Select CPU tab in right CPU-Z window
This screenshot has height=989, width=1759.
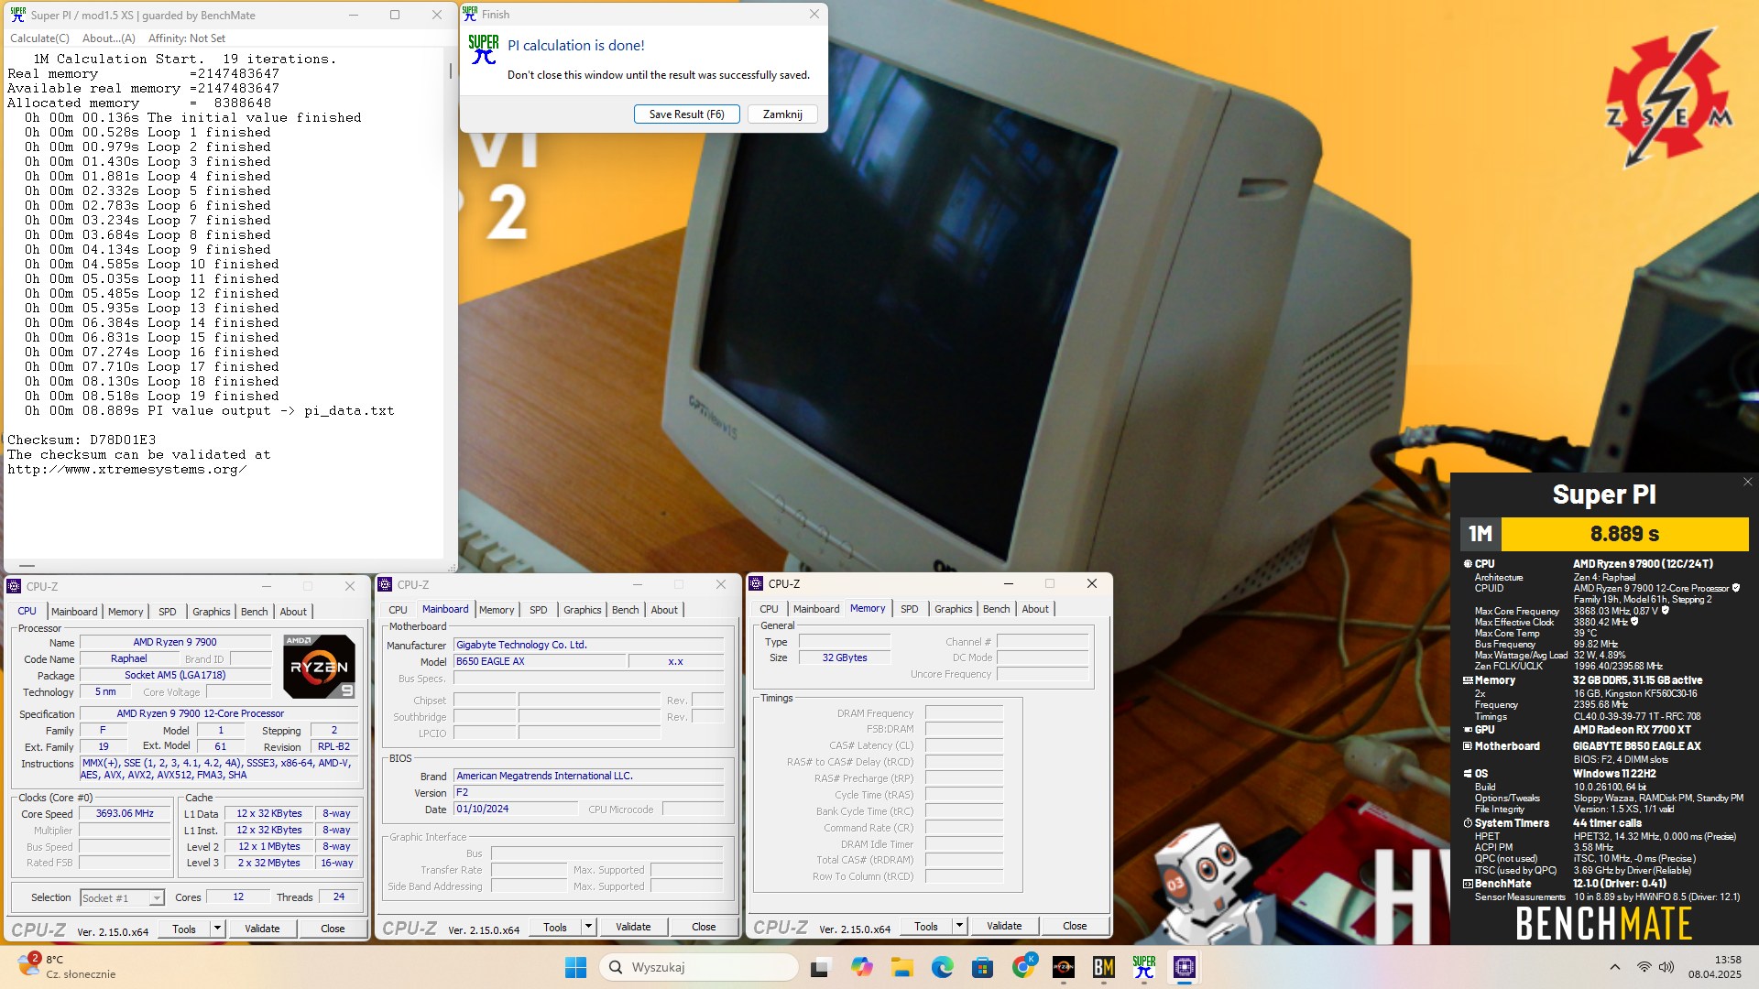pos(769,609)
